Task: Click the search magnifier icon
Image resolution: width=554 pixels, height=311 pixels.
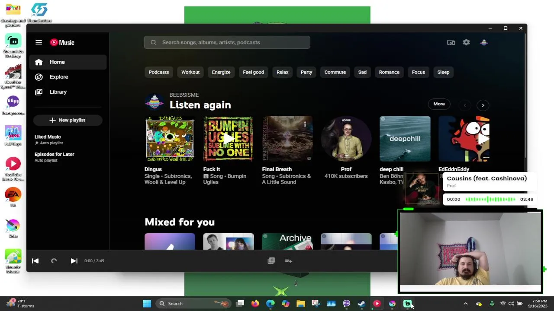Action: pyautogui.click(x=153, y=42)
